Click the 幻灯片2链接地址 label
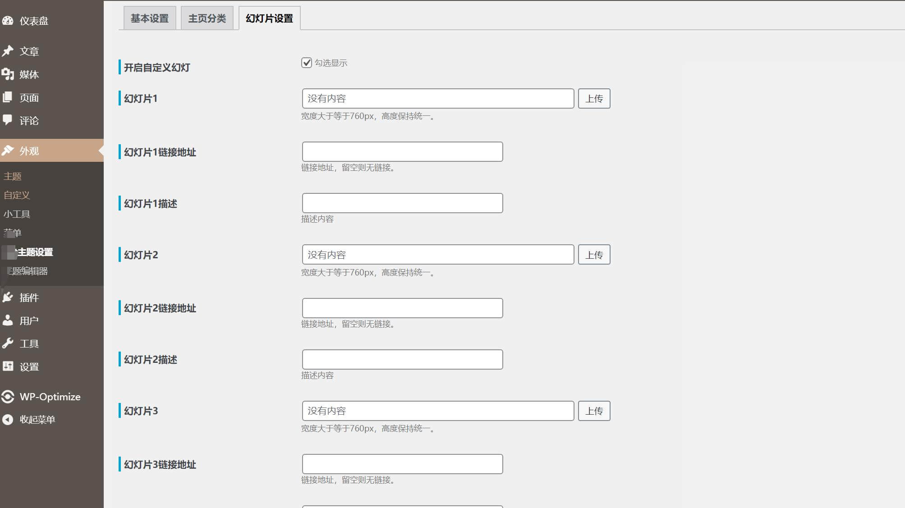The image size is (905, 508). (x=160, y=308)
